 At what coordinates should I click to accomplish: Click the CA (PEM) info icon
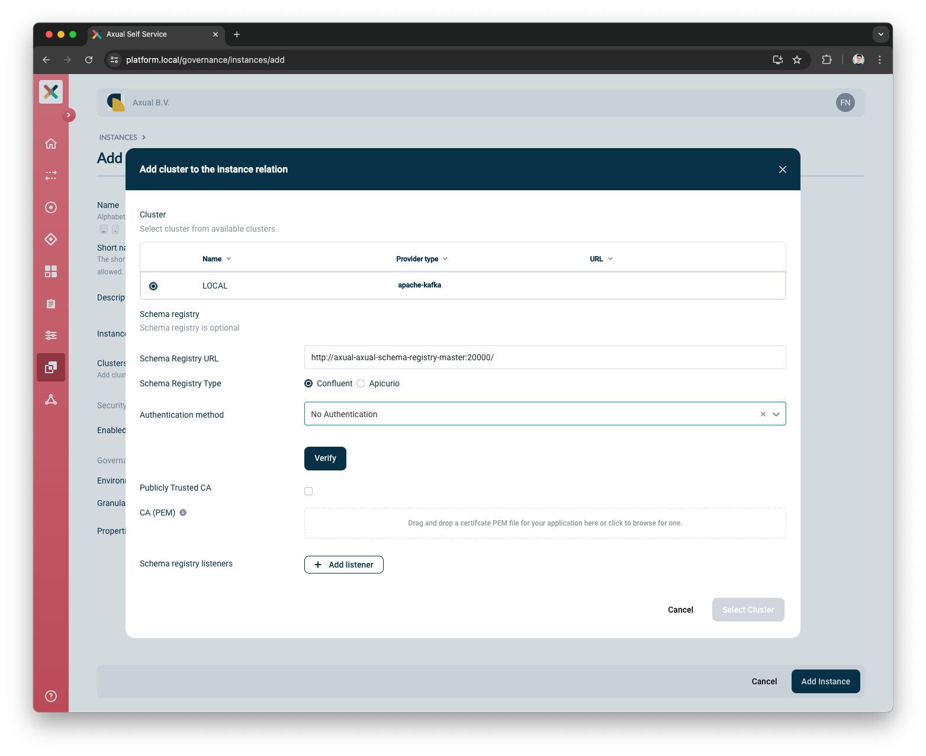pos(183,512)
